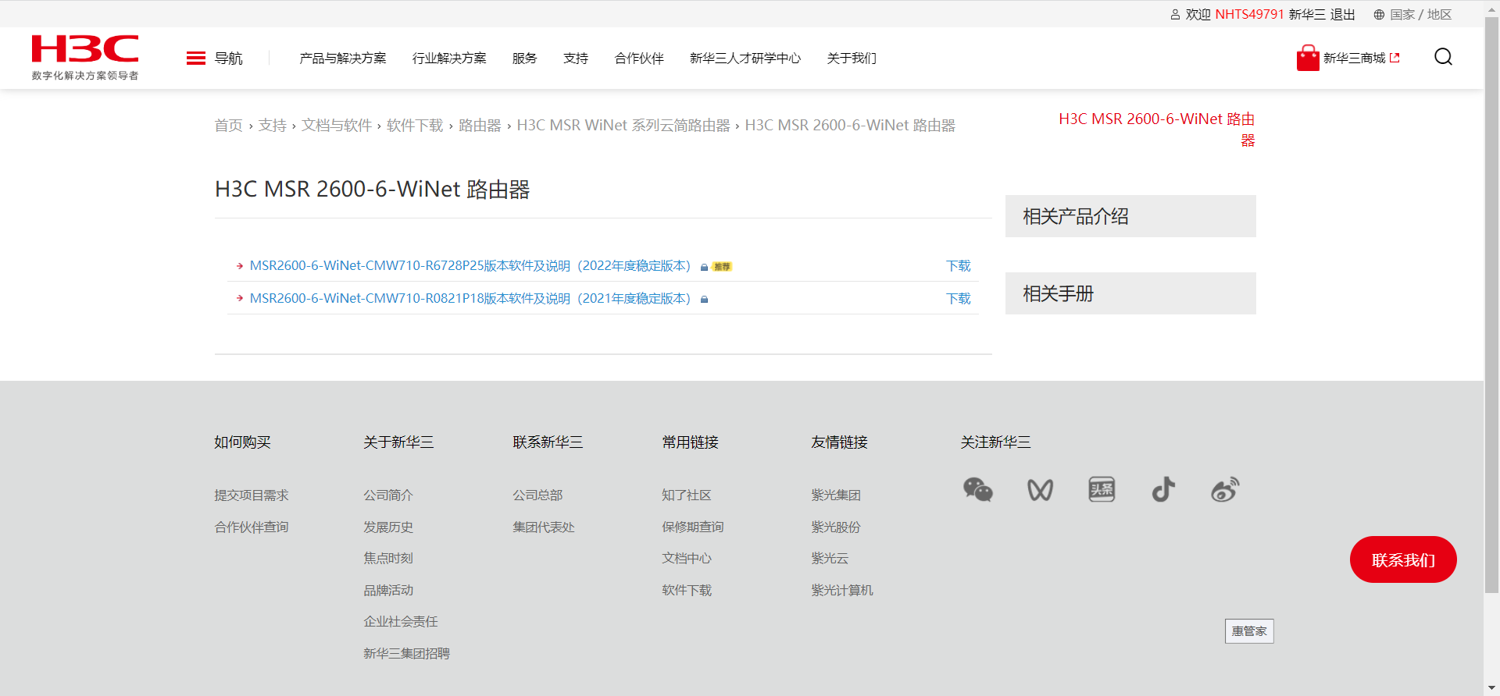The height and width of the screenshot is (696, 1500).
Task: Go to 路由器 breadcrumb
Action: (x=480, y=126)
